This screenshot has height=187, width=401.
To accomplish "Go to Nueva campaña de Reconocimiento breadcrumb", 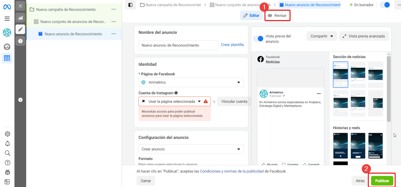I will click(171, 5).
